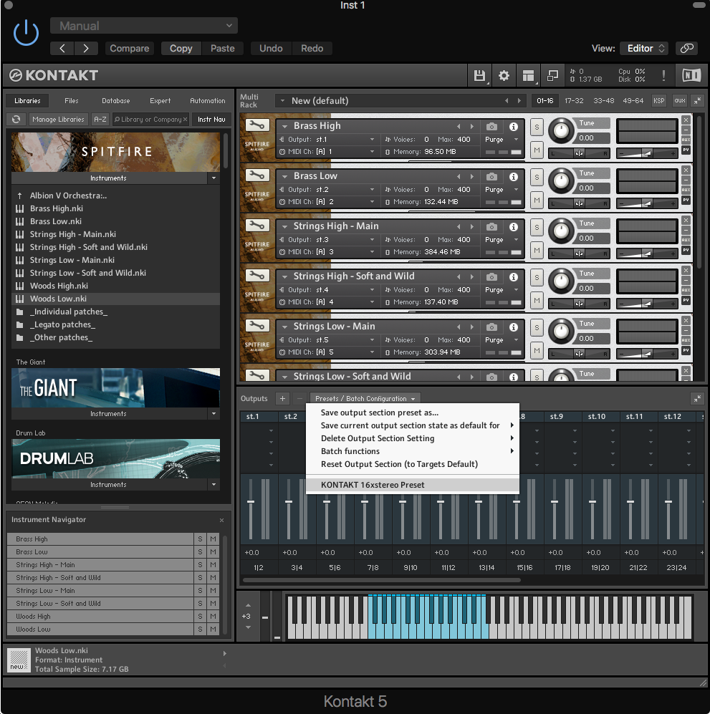Show info view for Brass High

tap(513, 127)
